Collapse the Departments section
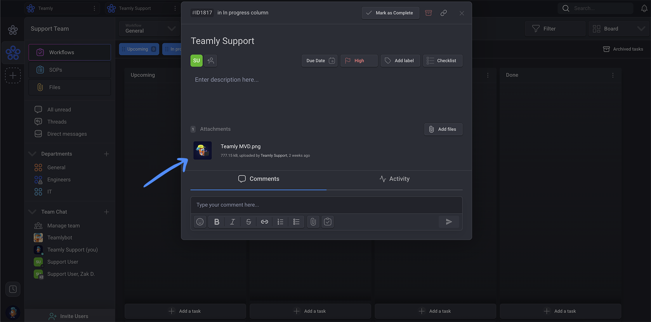 32,154
